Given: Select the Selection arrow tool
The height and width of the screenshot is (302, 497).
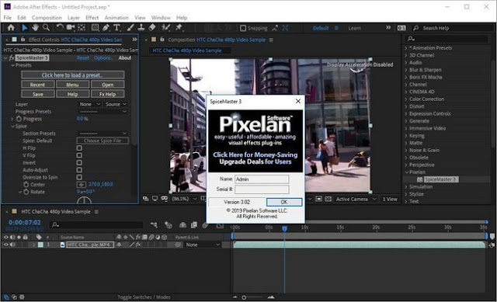Looking at the screenshot, I should pos(24,28).
